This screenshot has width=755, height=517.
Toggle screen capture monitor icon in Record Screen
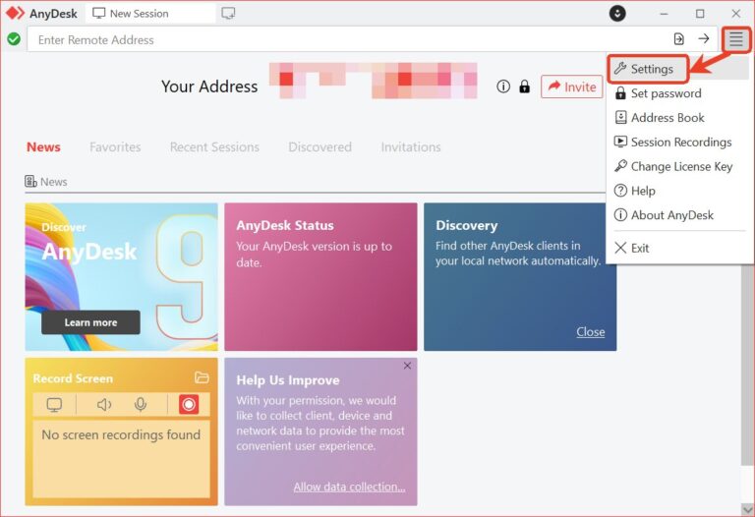tap(54, 404)
